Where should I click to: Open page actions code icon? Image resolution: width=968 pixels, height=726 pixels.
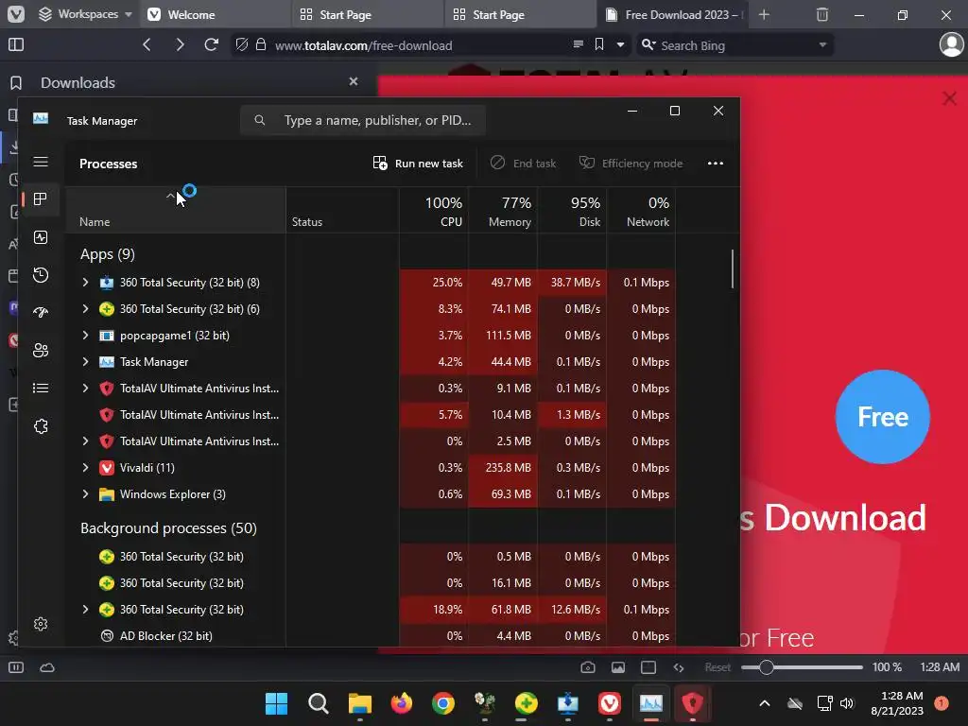click(x=679, y=667)
